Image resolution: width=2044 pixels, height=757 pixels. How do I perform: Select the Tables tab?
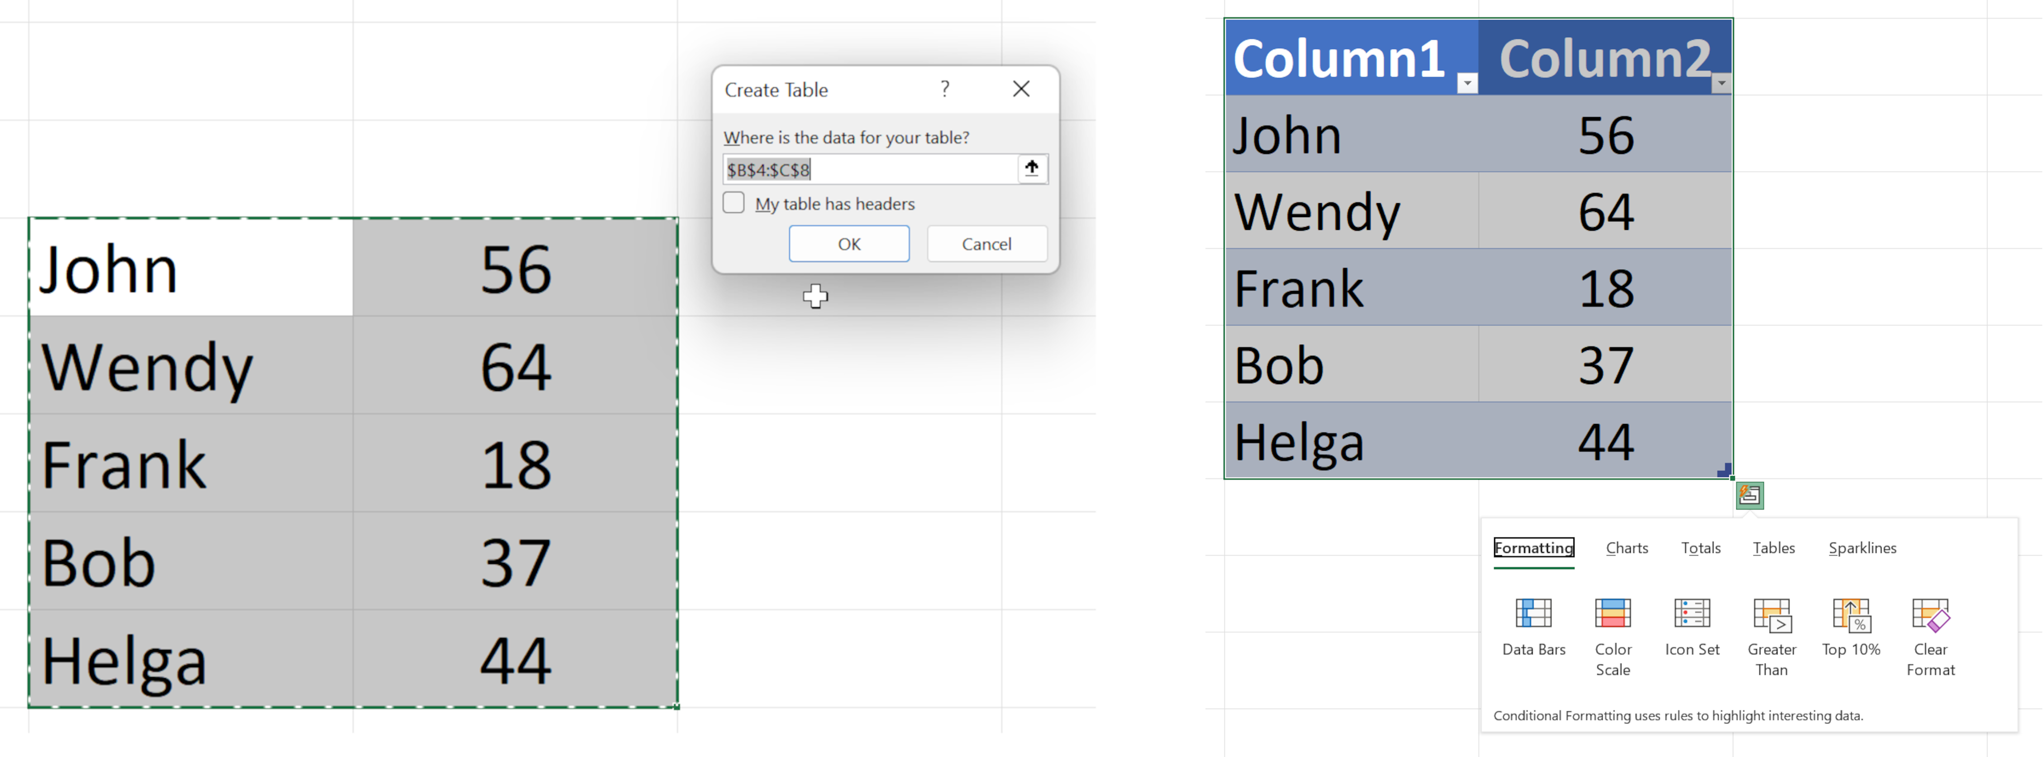[x=1774, y=548]
